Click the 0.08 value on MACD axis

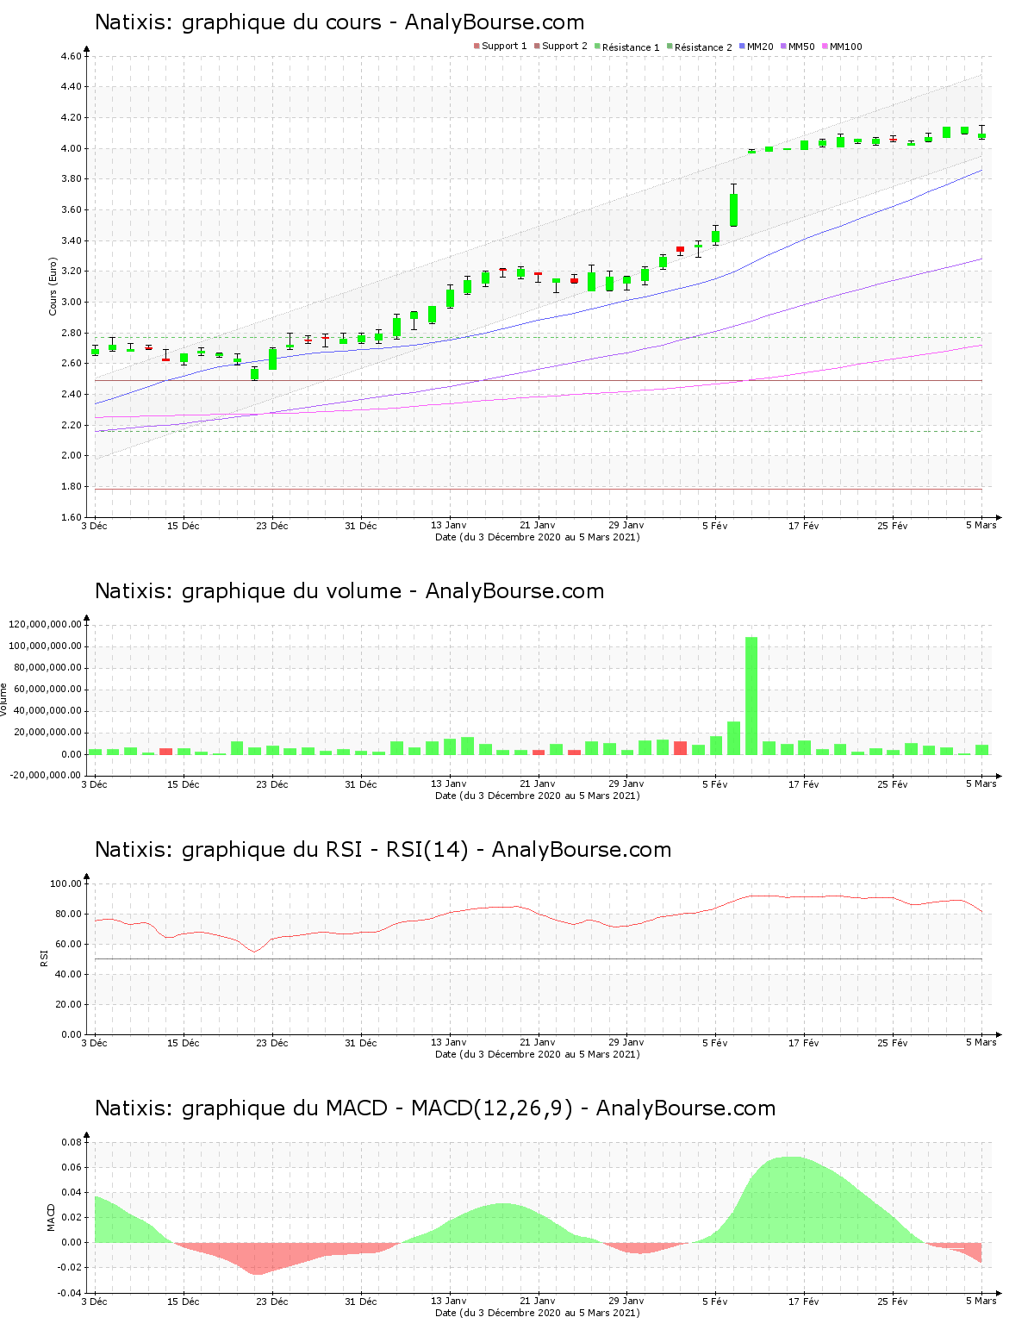tap(72, 1142)
